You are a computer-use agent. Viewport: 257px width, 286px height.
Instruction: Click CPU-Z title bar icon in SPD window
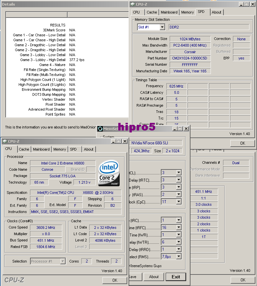point(133,4)
